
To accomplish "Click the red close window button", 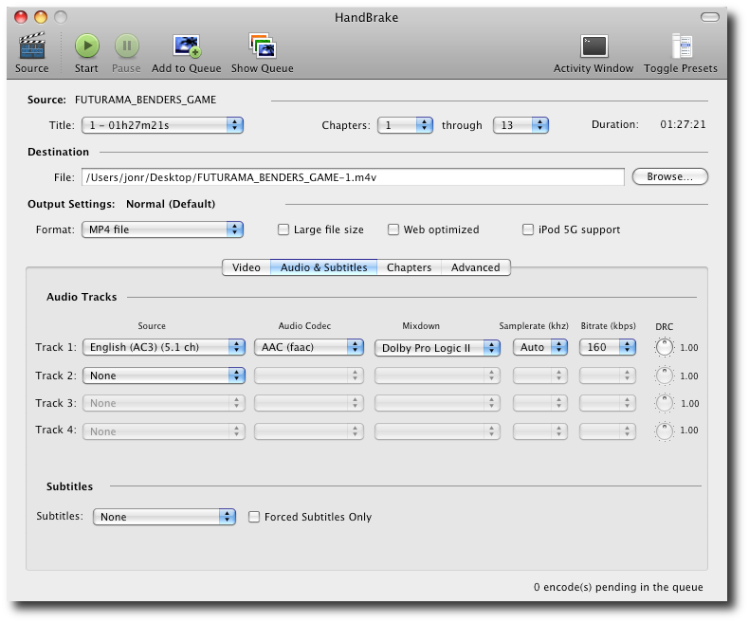I will pyautogui.click(x=21, y=17).
